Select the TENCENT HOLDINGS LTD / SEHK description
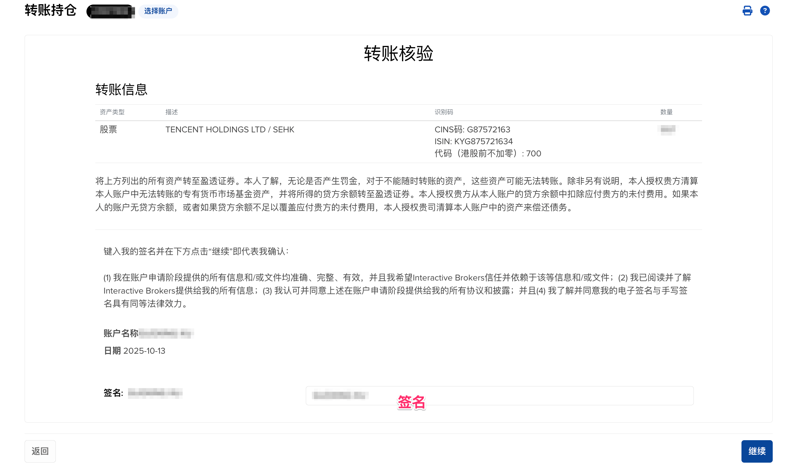The height and width of the screenshot is (476, 807). [x=229, y=130]
